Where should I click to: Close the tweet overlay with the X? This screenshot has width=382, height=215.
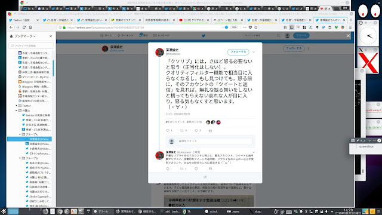(348, 36)
